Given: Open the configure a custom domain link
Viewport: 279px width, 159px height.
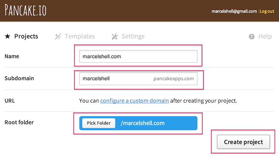Looking at the screenshot, I should point(134,100).
